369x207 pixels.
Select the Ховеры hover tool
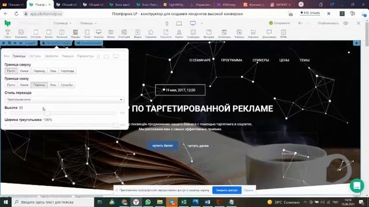[x=239, y=34]
